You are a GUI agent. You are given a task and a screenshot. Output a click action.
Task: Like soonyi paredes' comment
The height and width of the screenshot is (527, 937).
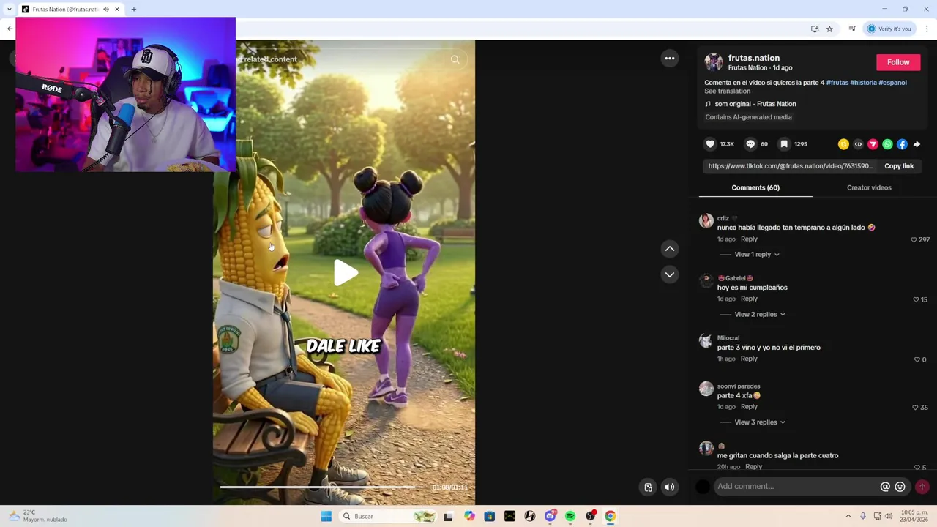(x=915, y=407)
